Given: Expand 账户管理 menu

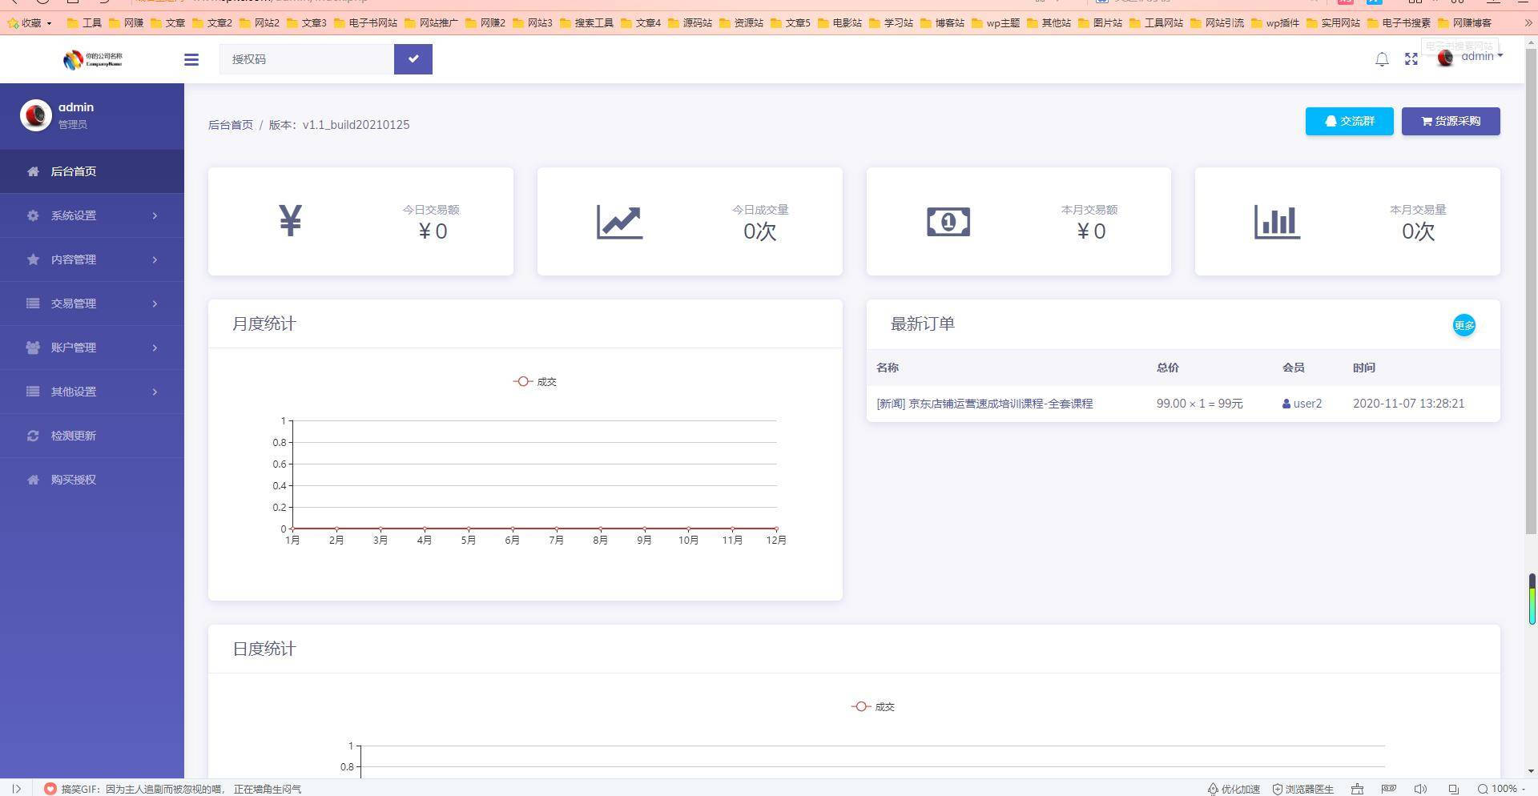Looking at the screenshot, I should click(x=92, y=348).
